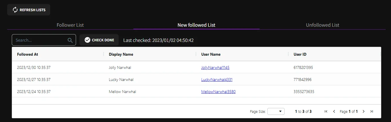Open LuckyNarwhal4331 user link
Image resolution: width=391 pixels, height=122 pixels.
(217, 80)
